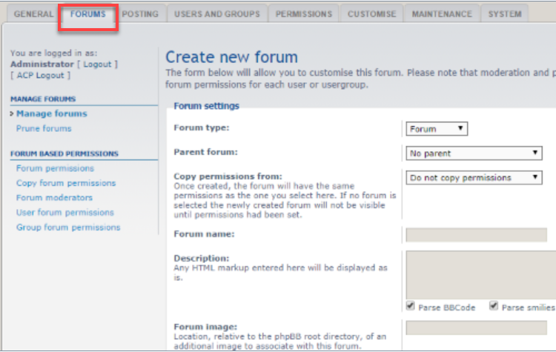Toggle the Parse smilies checkbox
This screenshot has width=556, height=352.
[493, 307]
